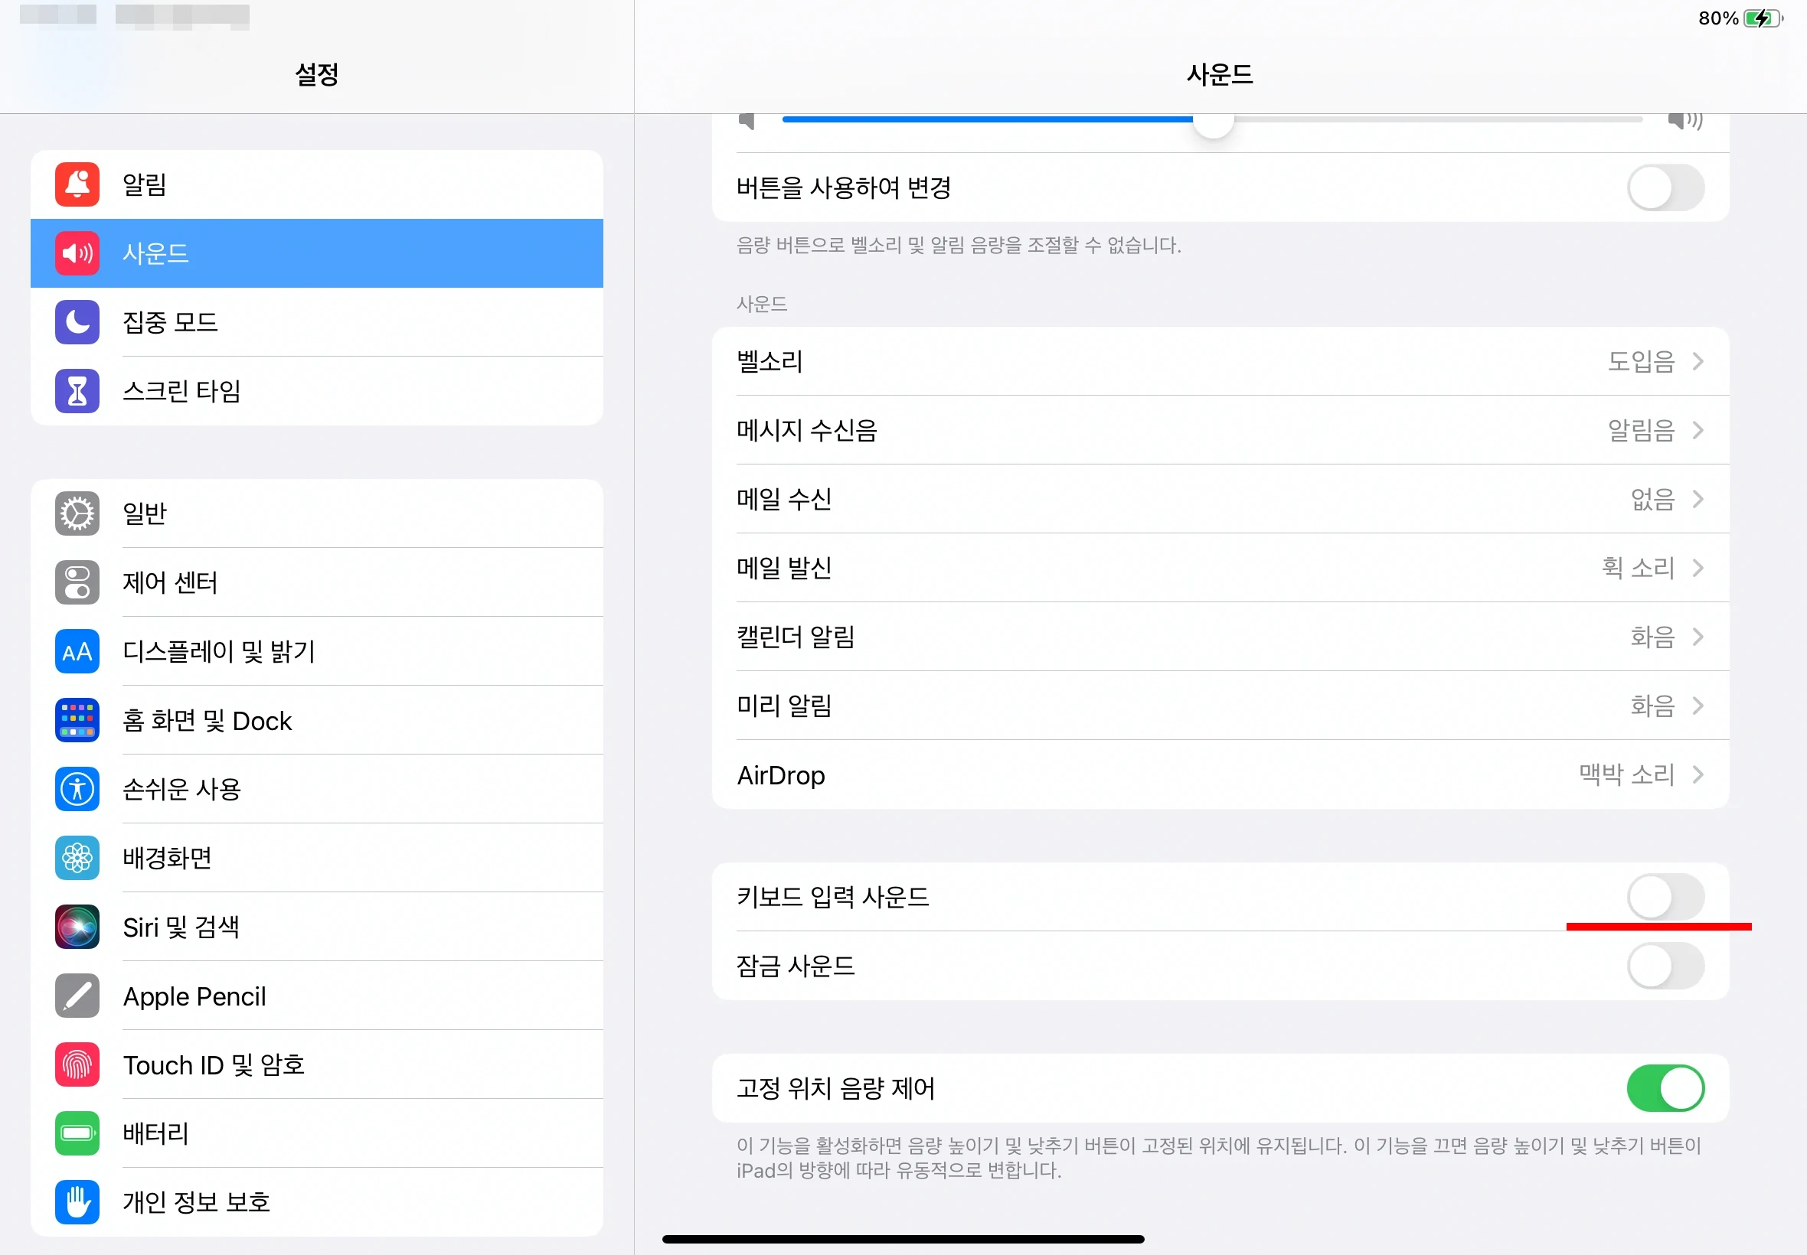Select 디스플레이 및 밝기 in sidebar
The width and height of the screenshot is (1807, 1255).
click(219, 651)
